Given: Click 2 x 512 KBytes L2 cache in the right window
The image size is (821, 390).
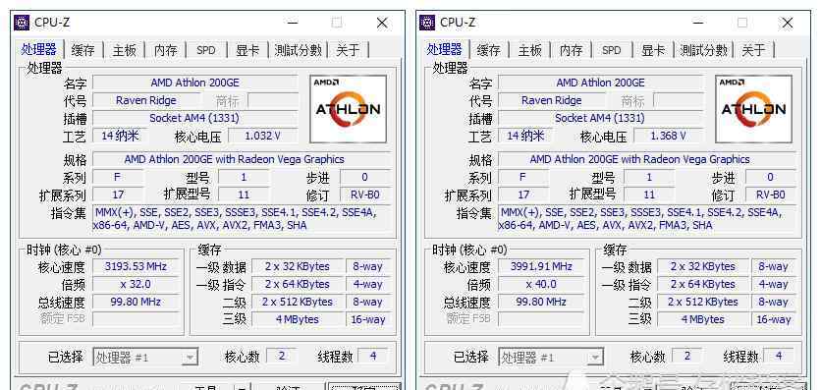Looking at the screenshot, I should click(x=703, y=302).
